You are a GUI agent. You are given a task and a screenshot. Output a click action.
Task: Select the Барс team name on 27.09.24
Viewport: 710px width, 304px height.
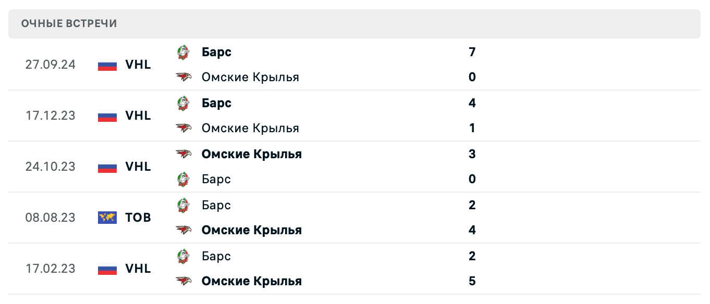coord(216,52)
